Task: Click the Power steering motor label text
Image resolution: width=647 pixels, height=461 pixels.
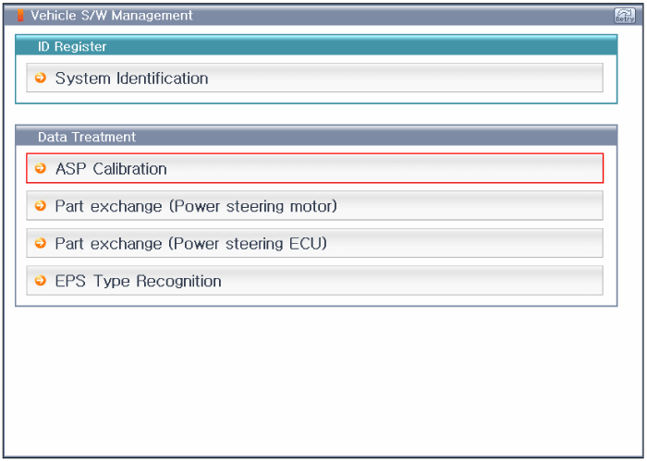Action: [253, 206]
